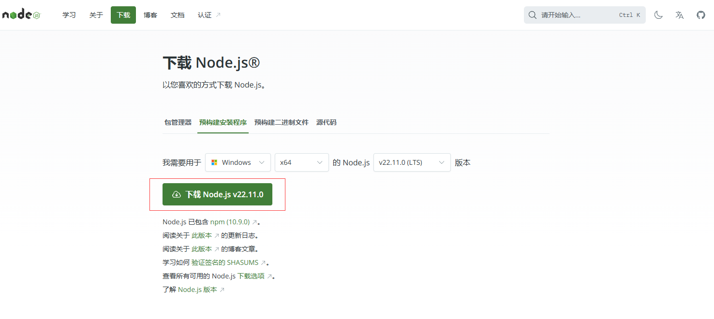714x319 pixels.
Task: Open the v22.11.0 (LTS) version dropdown
Action: [x=412, y=162]
